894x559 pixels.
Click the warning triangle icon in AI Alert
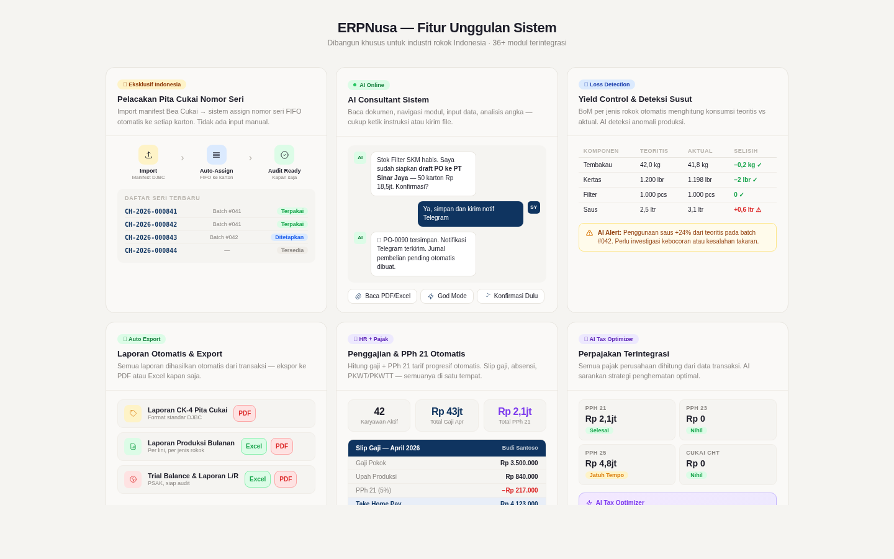click(x=589, y=233)
